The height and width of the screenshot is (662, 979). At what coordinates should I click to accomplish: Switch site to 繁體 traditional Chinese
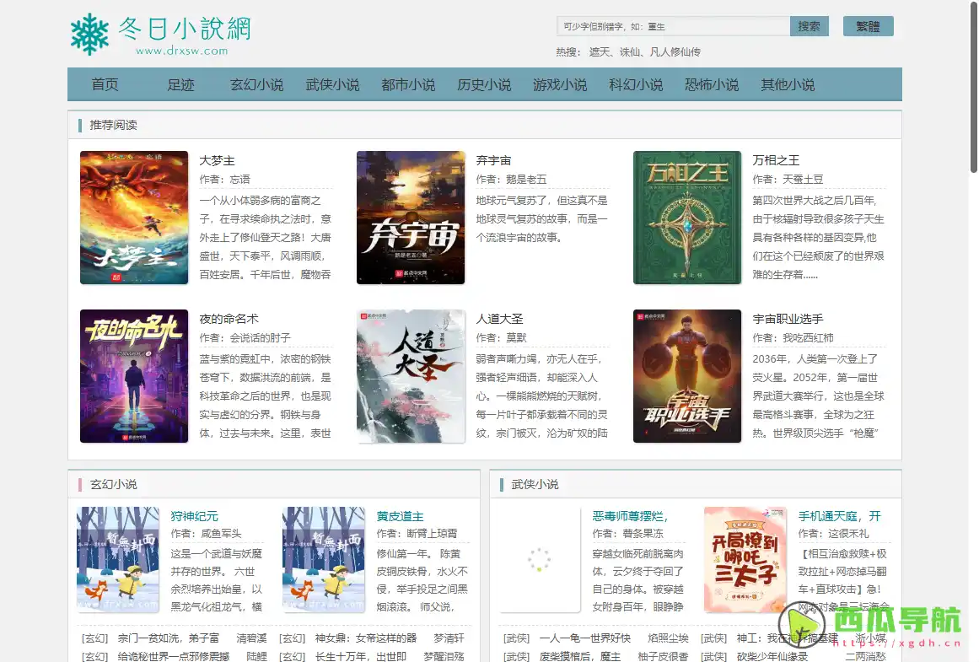tap(868, 25)
